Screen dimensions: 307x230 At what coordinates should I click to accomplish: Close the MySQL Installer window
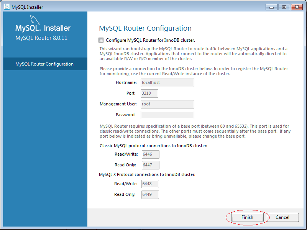tap(297, 7)
